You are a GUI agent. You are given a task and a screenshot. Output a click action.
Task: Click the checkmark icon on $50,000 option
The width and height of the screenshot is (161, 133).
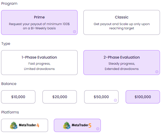point(115,100)
